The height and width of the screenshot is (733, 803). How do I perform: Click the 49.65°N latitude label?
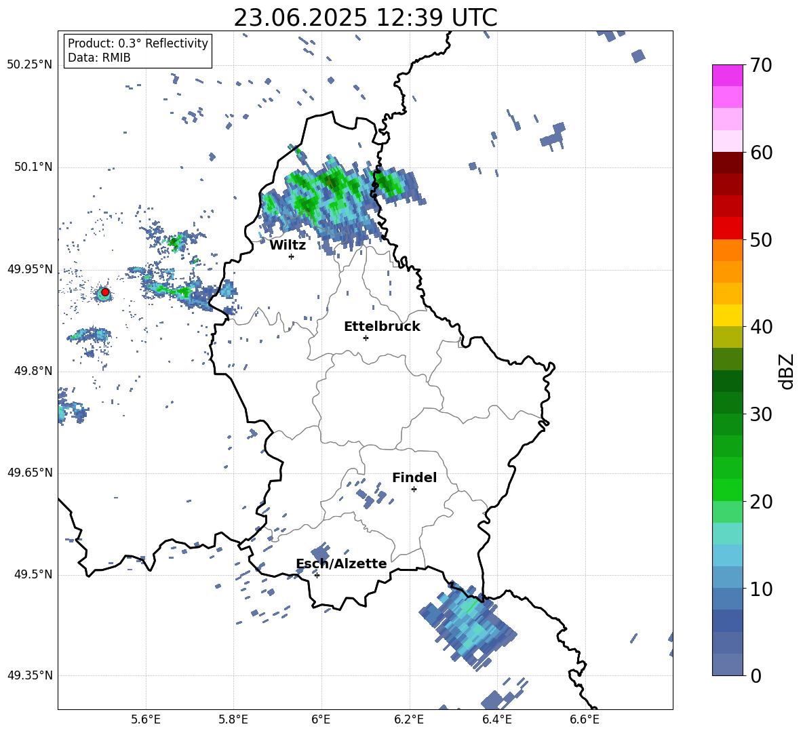point(30,473)
